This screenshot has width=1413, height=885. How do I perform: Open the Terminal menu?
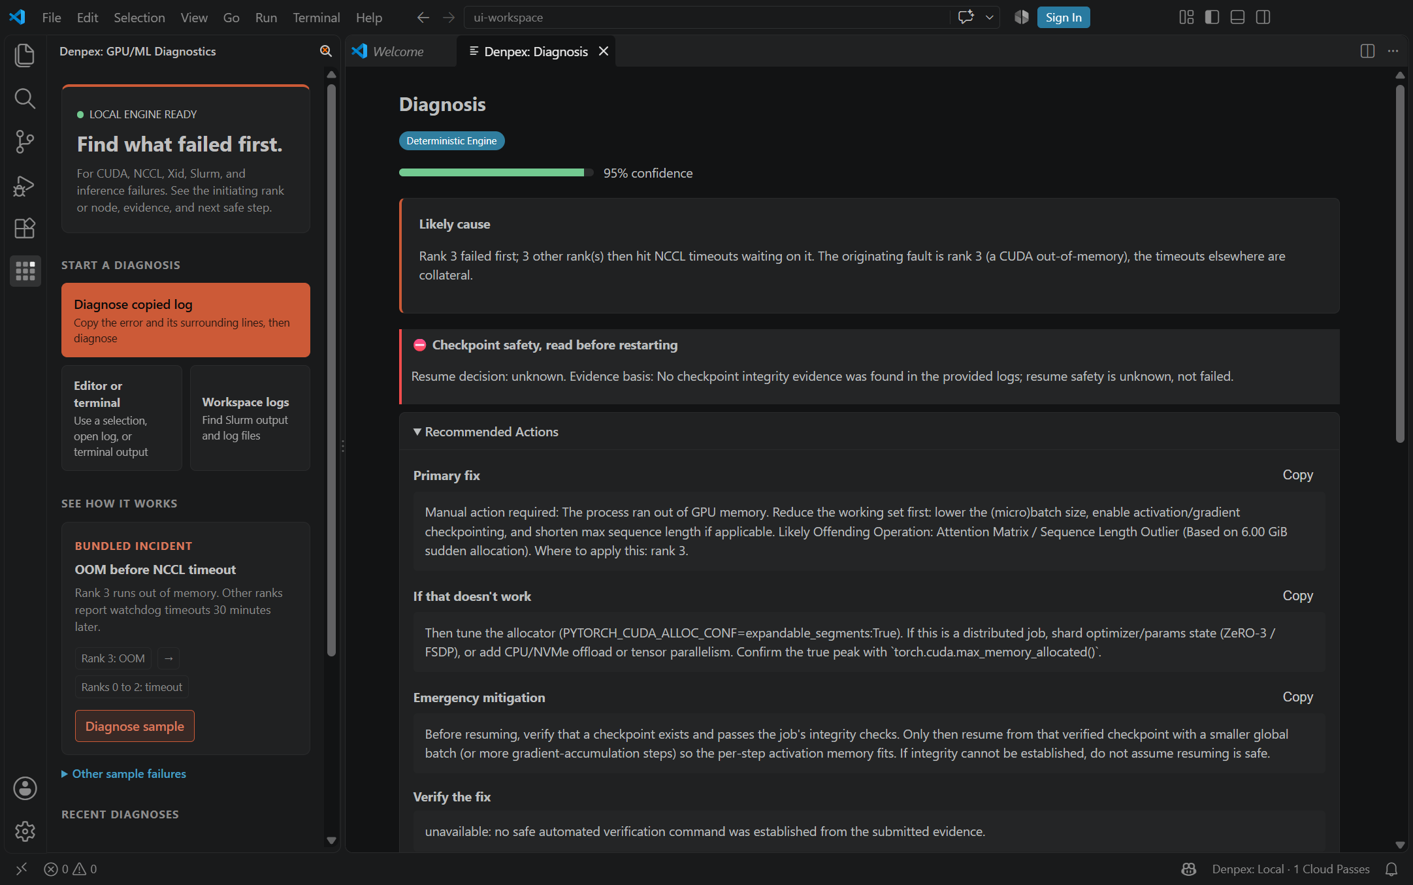pyautogui.click(x=316, y=18)
